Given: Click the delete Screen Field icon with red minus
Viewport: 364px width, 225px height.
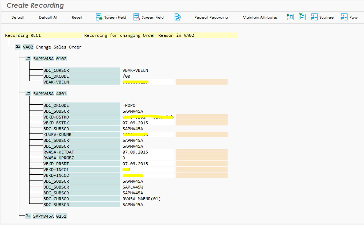Looking at the screenshot, I should point(137,17).
